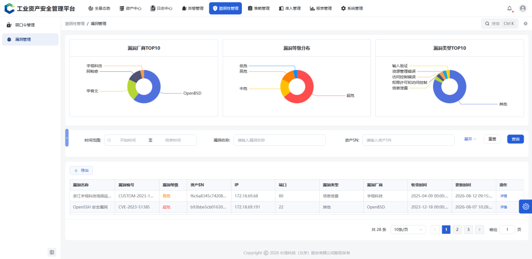The height and width of the screenshot is (259, 532).
Task: Click the 搜索 Ctrl K search box
Action: tap(500, 24)
